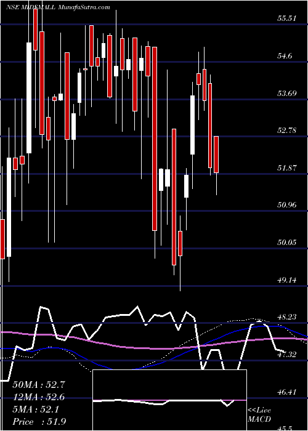Click the 51.87 price axis label
Screen dimensions: 308x431
coord(287,167)
